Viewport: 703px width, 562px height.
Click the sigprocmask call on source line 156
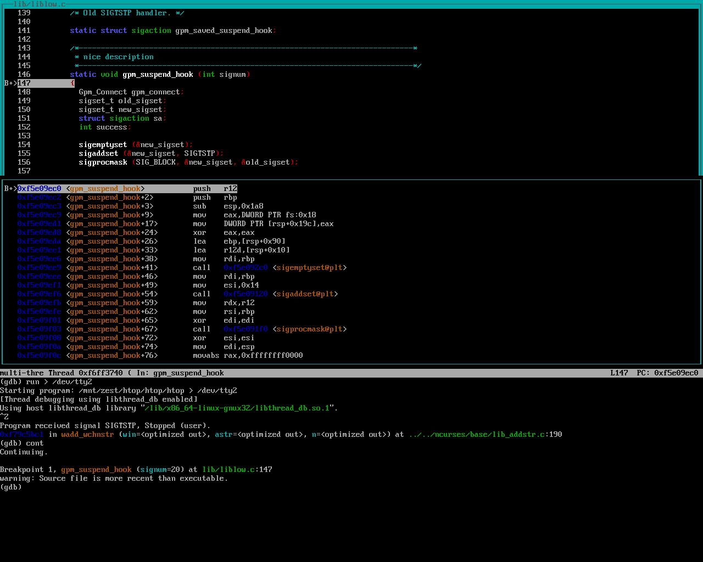103,162
